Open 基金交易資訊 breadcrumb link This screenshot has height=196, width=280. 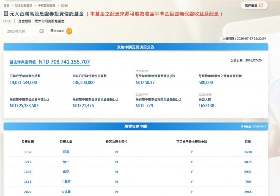23,6
